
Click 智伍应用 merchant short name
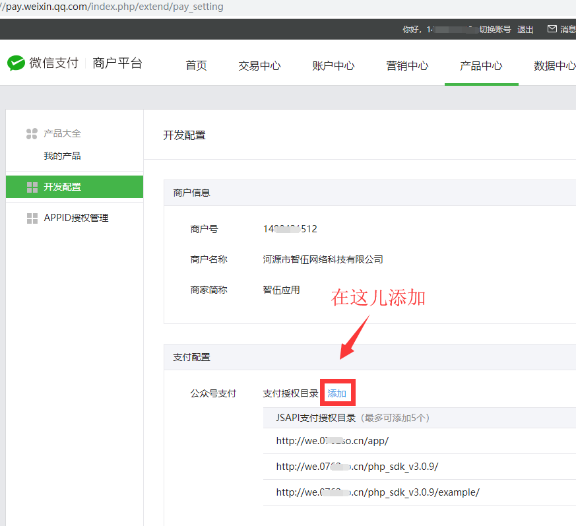tap(281, 290)
